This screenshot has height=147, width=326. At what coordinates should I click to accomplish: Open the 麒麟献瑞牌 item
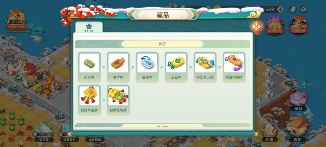[x=118, y=100]
